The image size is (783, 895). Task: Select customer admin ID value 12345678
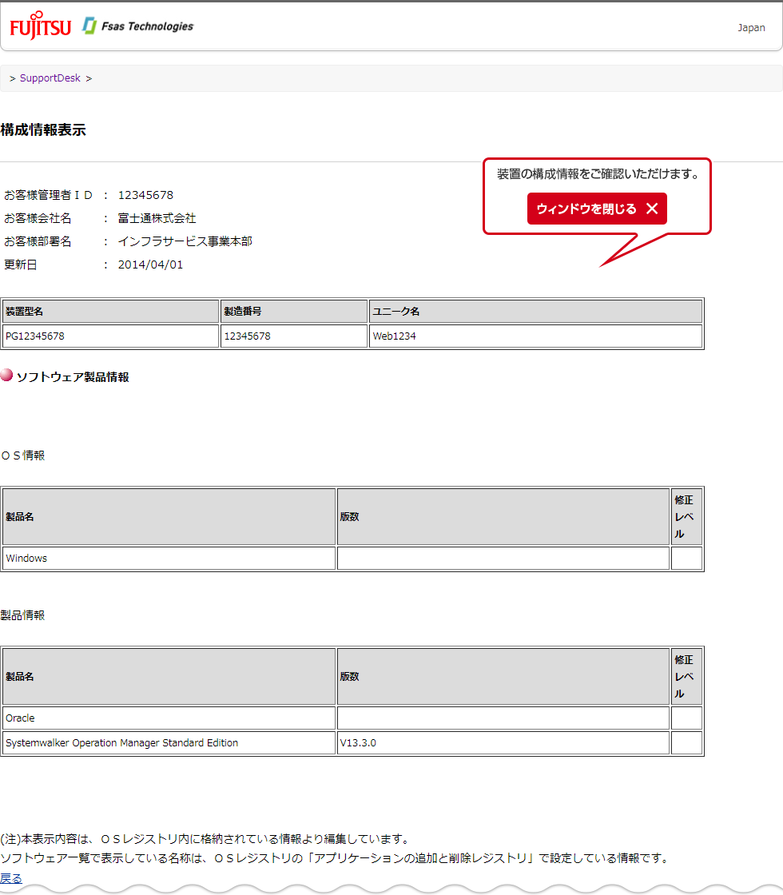145,195
